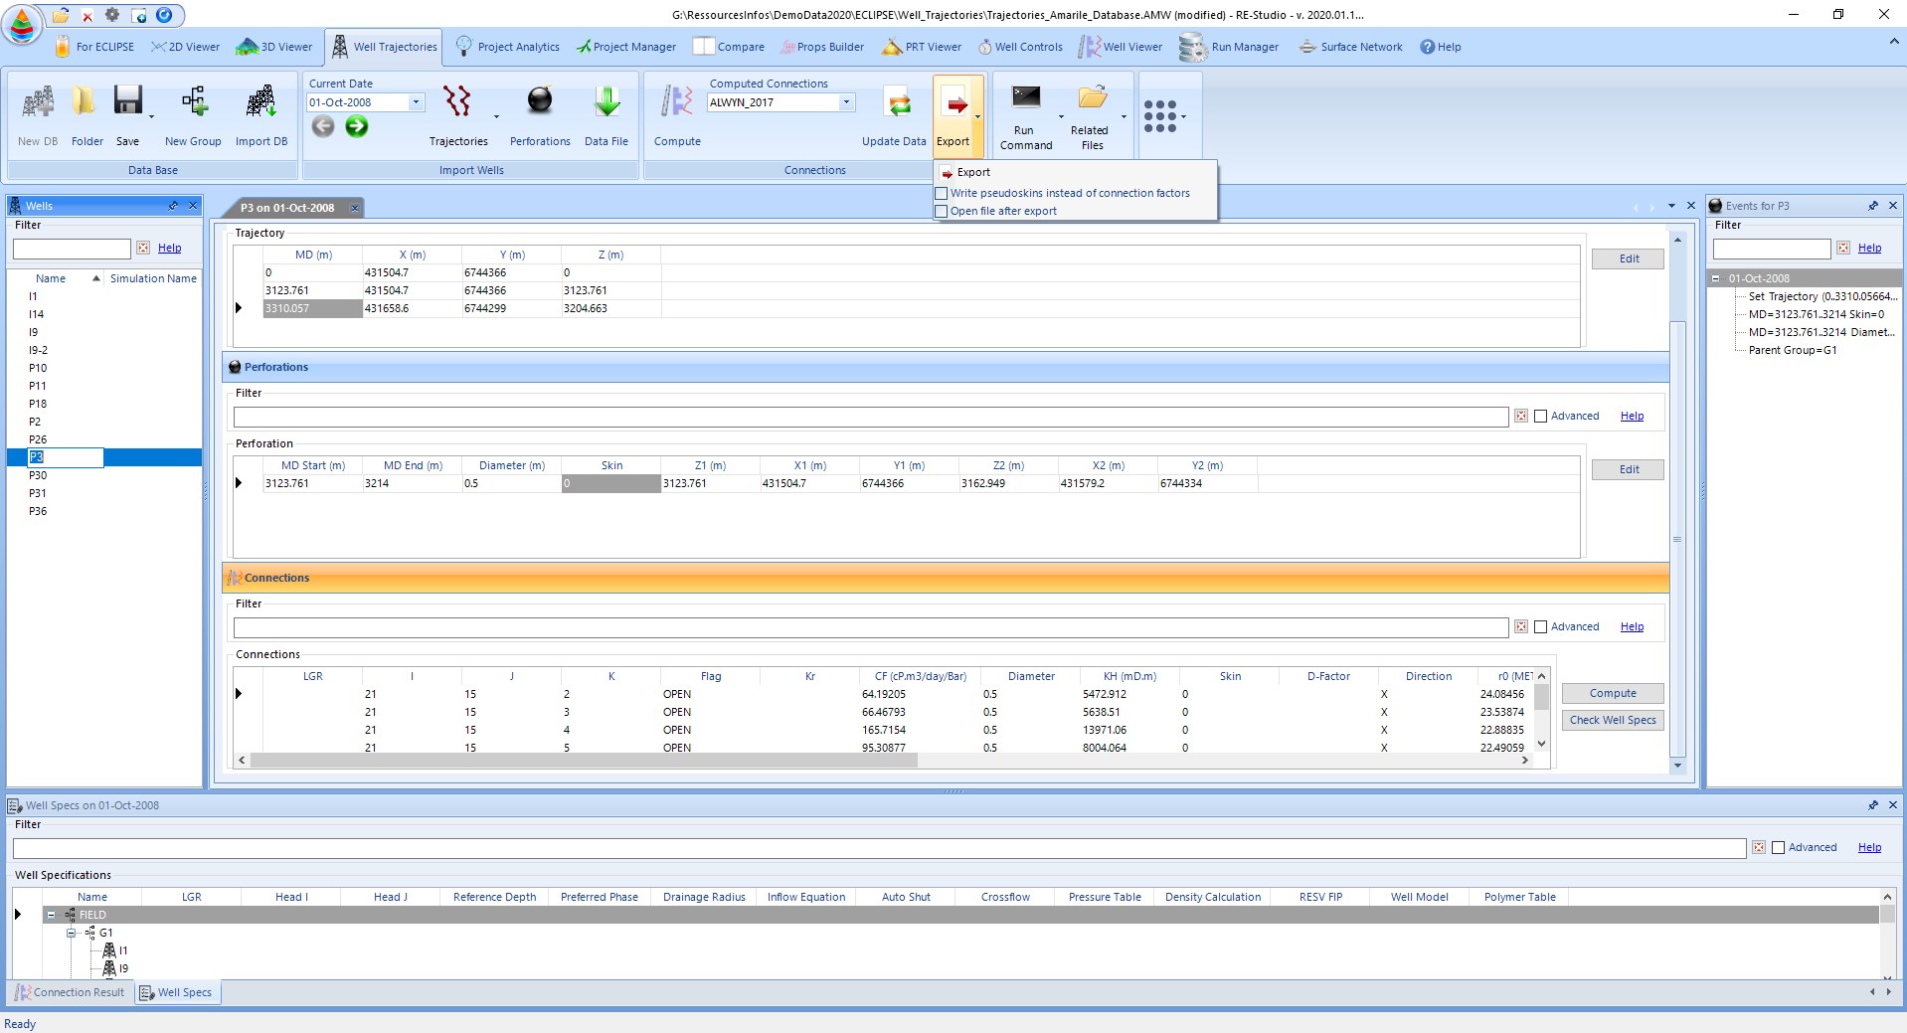Switch to the 3D Viewer tab
This screenshot has height=1033, width=1907.
(275, 47)
